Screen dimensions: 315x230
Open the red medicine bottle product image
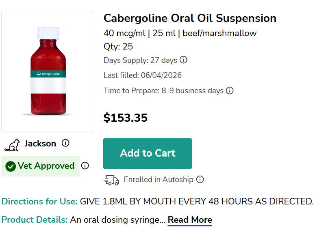[47, 71]
